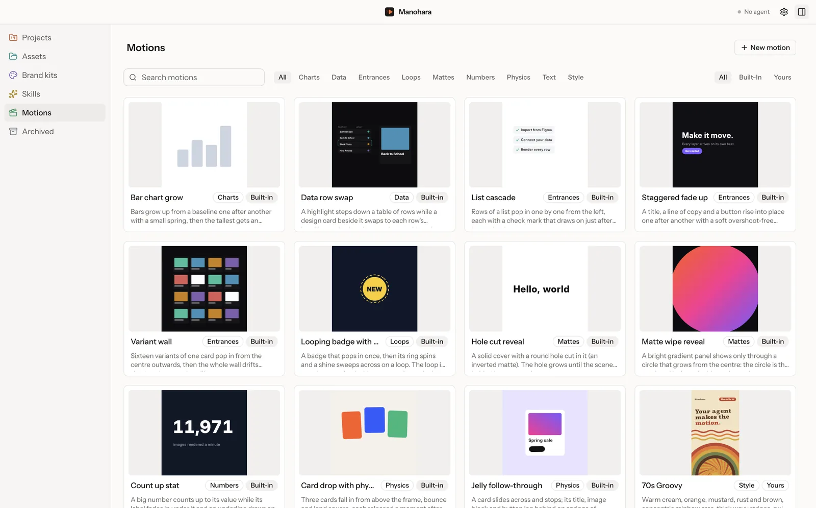Click the Hole cut reveal title
This screenshot has height=508, width=816.
[498, 342]
